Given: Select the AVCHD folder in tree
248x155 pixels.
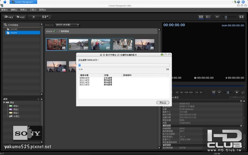Looking at the screenshot, I should point(14,29).
